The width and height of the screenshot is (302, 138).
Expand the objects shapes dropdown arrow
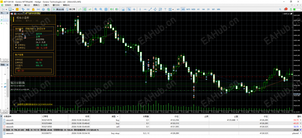pos(173,9)
